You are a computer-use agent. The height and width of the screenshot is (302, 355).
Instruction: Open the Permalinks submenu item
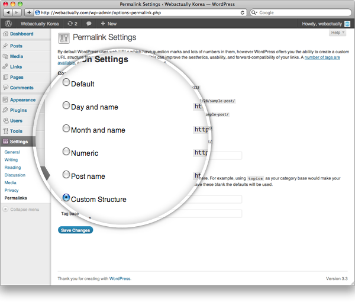15,198
